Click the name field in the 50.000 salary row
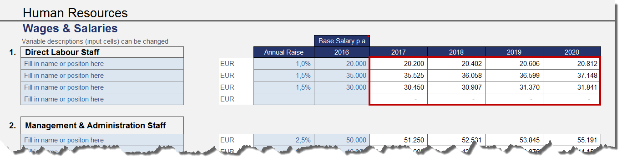Viewport: 622px width, 167px height. click(102, 140)
